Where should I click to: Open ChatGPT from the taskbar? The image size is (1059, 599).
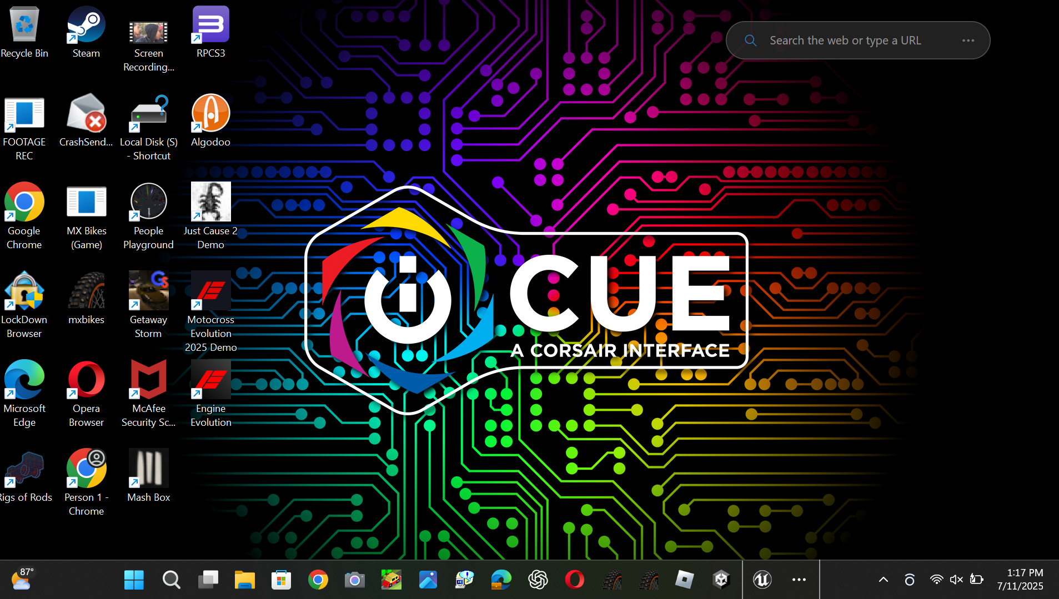538,580
